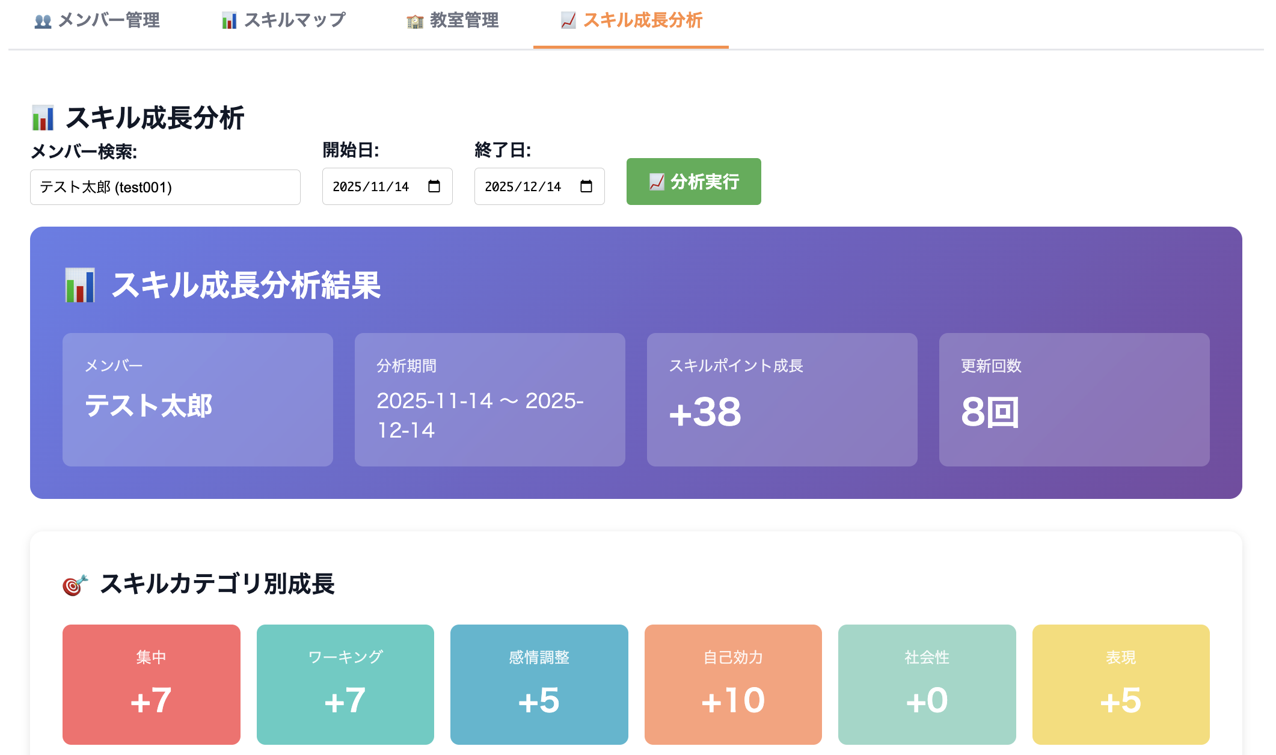This screenshot has height=755, width=1276.
Task: Click the chart icon in スキル成長分析結果 banner
Action: pyautogui.click(x=80, y=285)
